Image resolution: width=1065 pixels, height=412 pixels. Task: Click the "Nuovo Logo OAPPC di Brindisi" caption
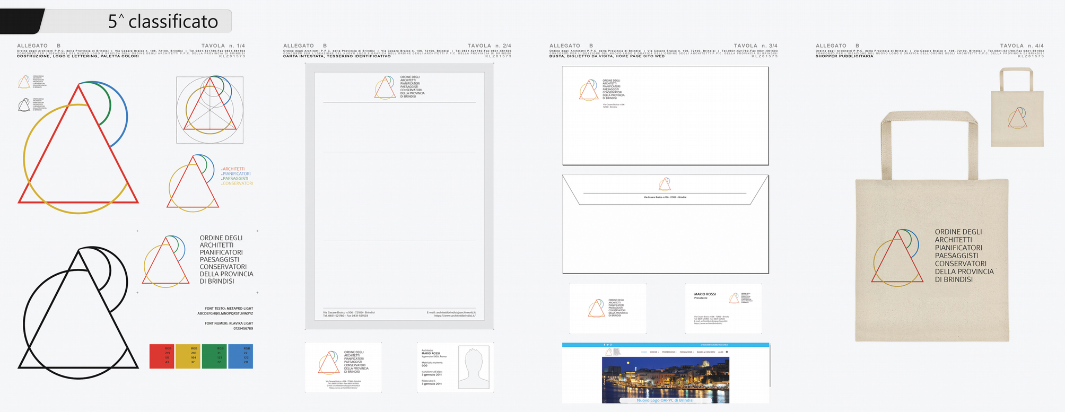pos(665,400)
